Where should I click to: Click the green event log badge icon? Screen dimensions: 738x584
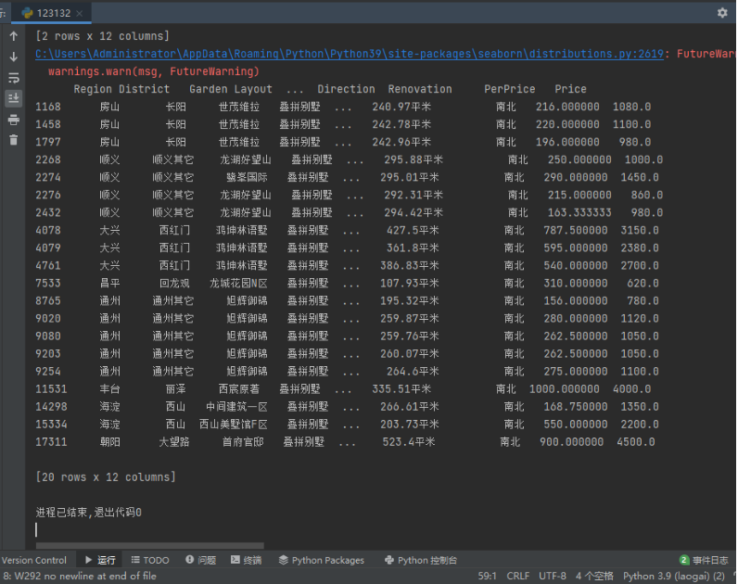[x=684, y=560]
